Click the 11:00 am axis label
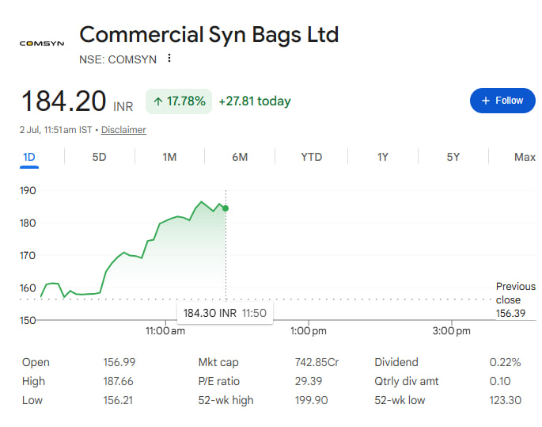The image size is (542, 427). pos(165,331)
